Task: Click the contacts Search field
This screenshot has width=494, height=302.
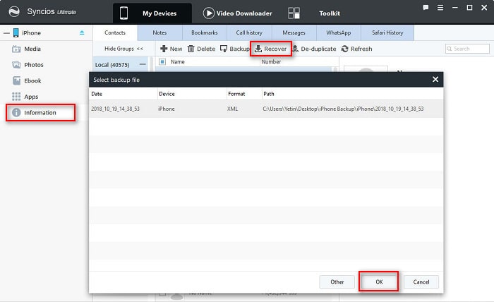Action: 467,49
